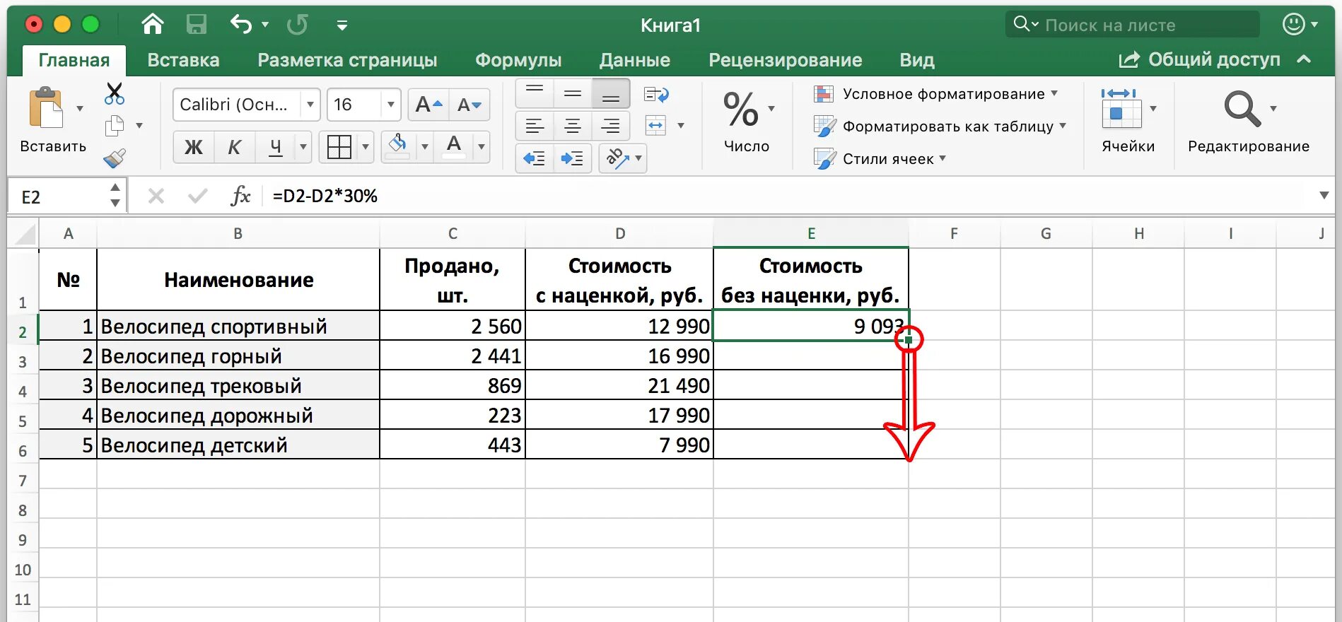
Task: Click the Общий доступ share button
Action: pyautogui.click(x=1199, y=59)
